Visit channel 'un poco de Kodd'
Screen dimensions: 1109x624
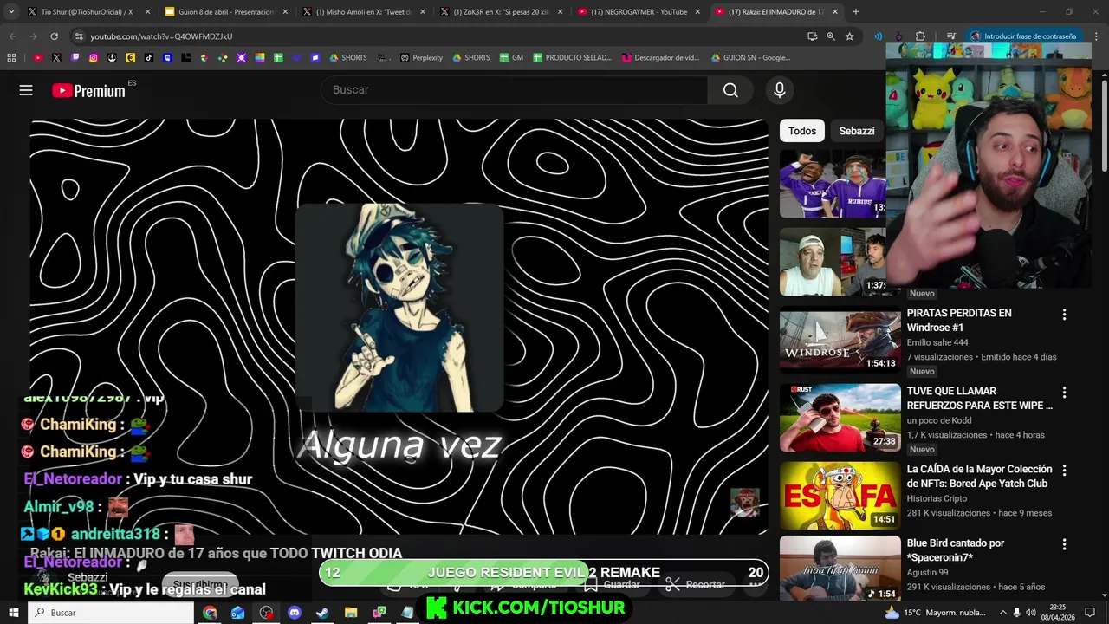tap(939, 420)
